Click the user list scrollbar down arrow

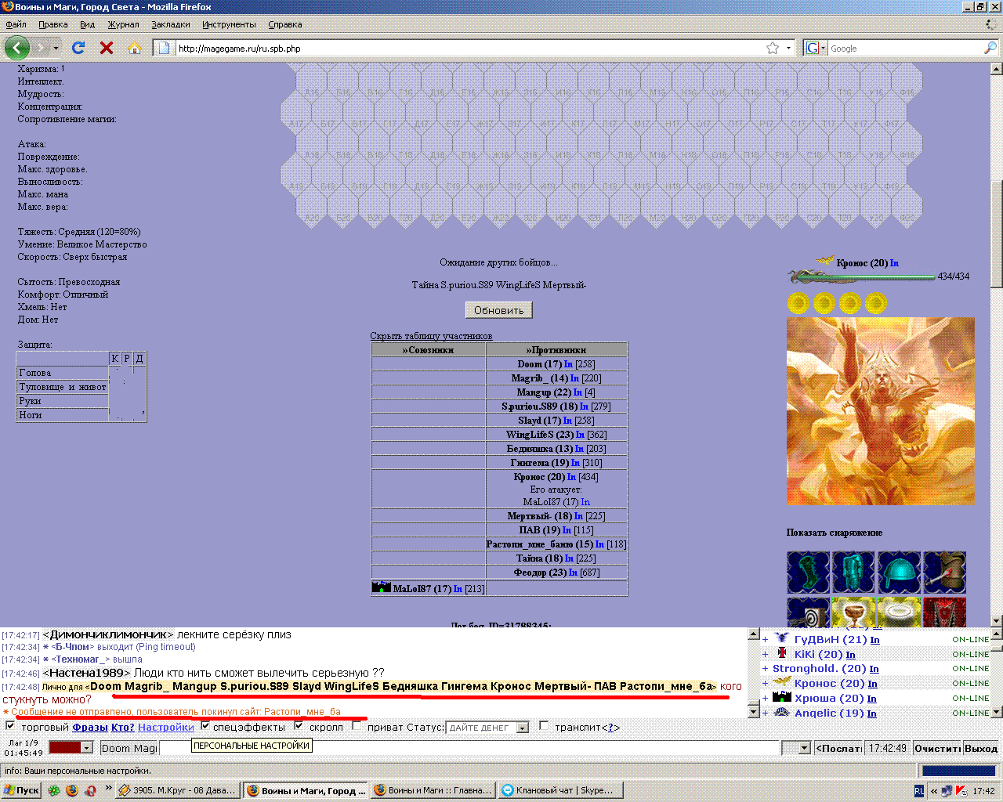tap(997, 713)
